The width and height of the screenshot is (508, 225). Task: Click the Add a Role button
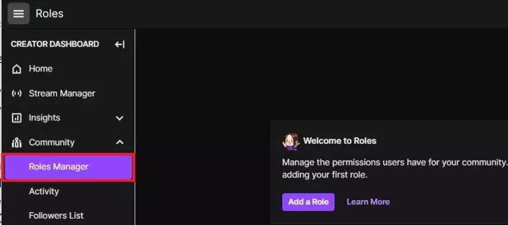coord(308,202)
